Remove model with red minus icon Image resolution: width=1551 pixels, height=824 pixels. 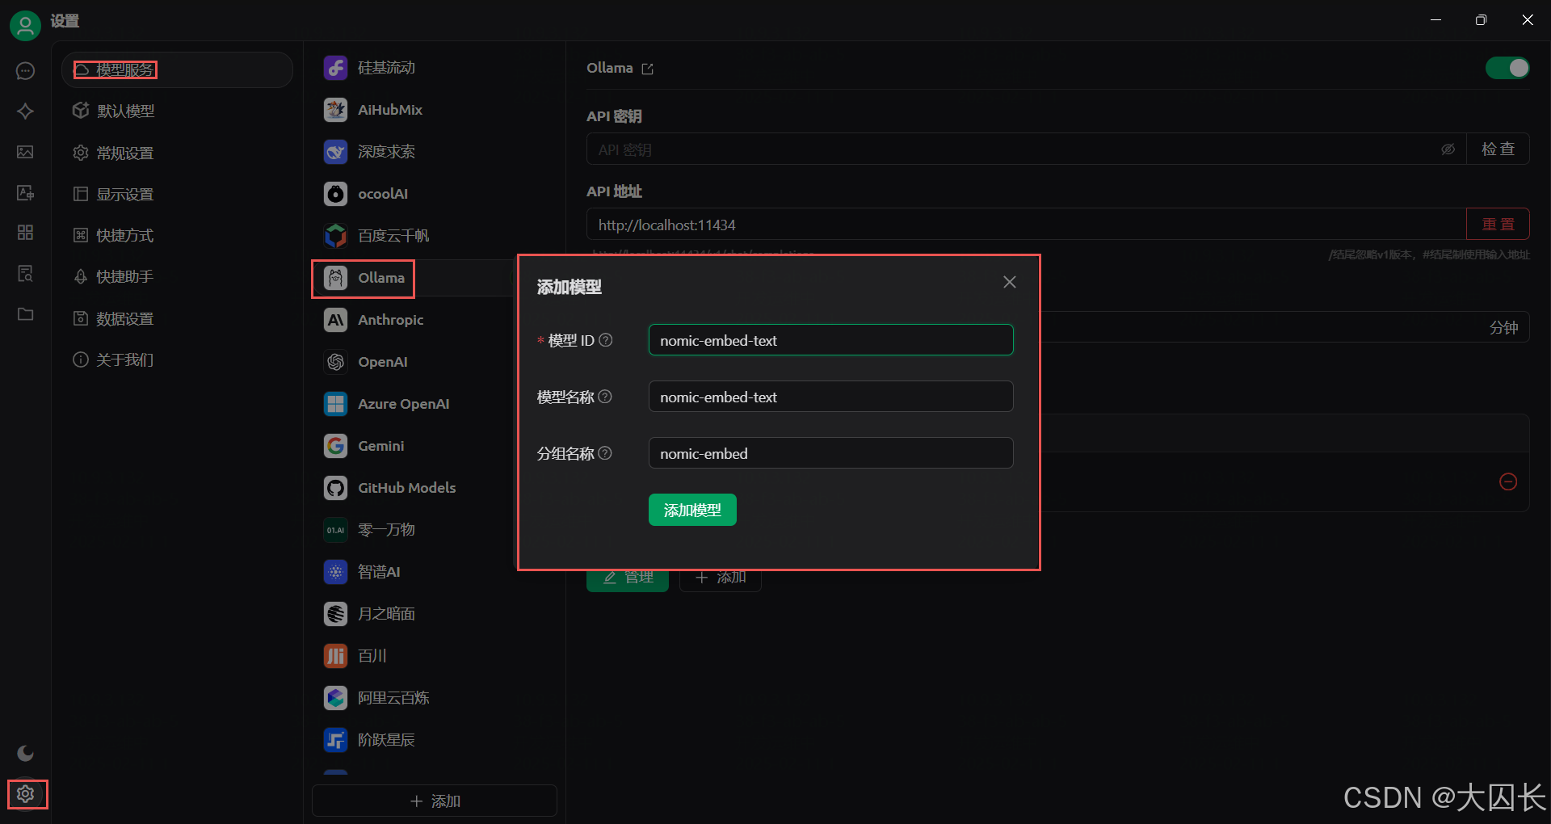1507,481
